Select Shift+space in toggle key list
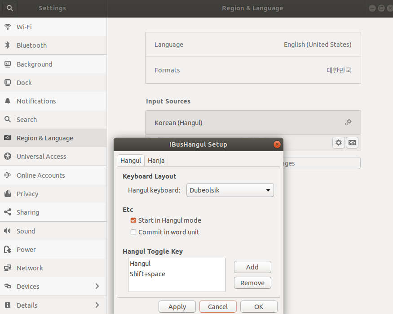 point(177,274)
